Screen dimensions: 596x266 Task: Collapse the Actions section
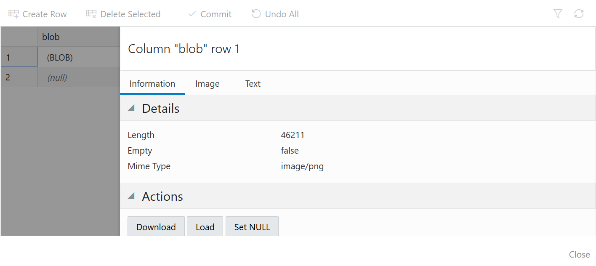131,196
